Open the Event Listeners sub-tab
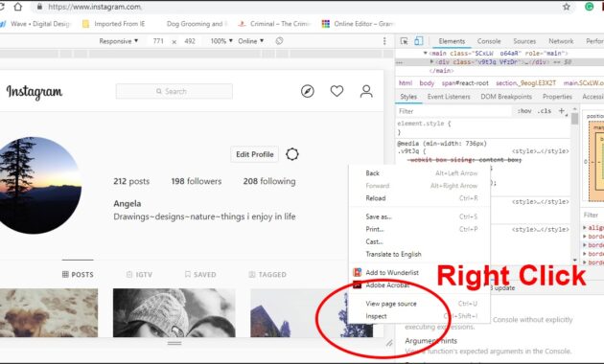The image size is (604, 364). [449, 97]
